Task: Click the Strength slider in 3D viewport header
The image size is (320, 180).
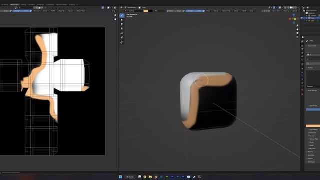Action: pos(194,11)
